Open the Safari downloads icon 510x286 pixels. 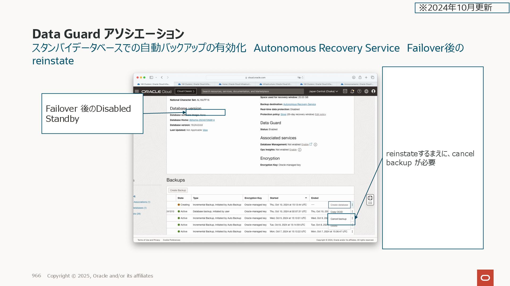[x=354, y=78]
